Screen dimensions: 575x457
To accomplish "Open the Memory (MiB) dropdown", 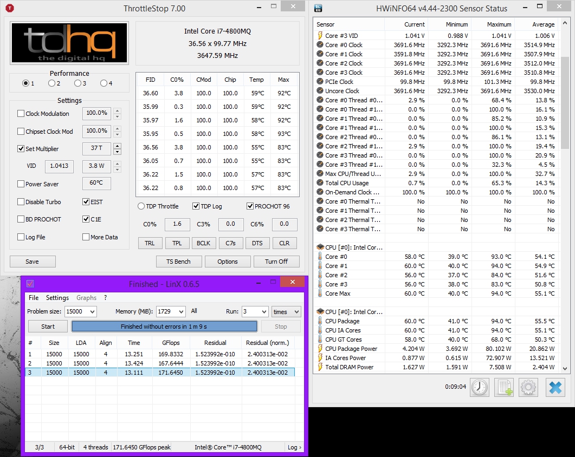I will click(181, 311).
